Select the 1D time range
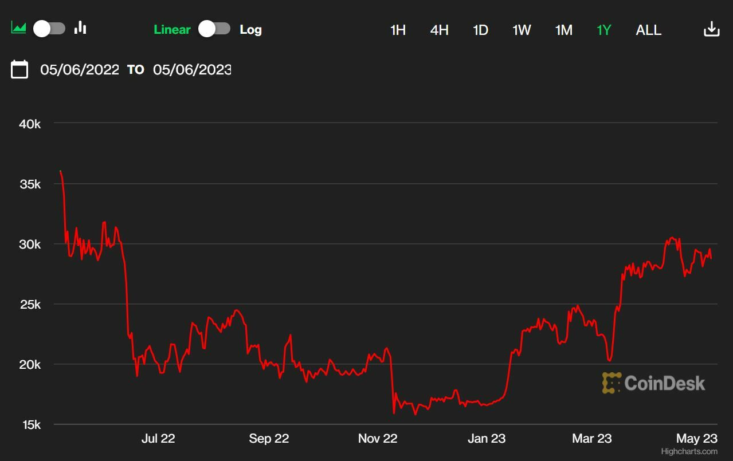This screenshot has width=733, height=461. pos(480,30)
